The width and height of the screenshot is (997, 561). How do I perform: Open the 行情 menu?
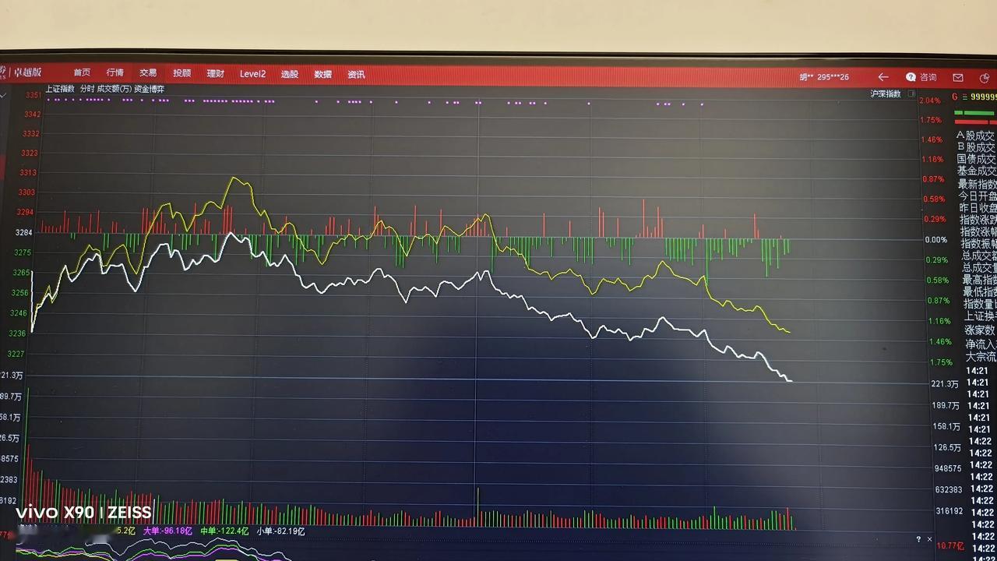coord(115,73)
